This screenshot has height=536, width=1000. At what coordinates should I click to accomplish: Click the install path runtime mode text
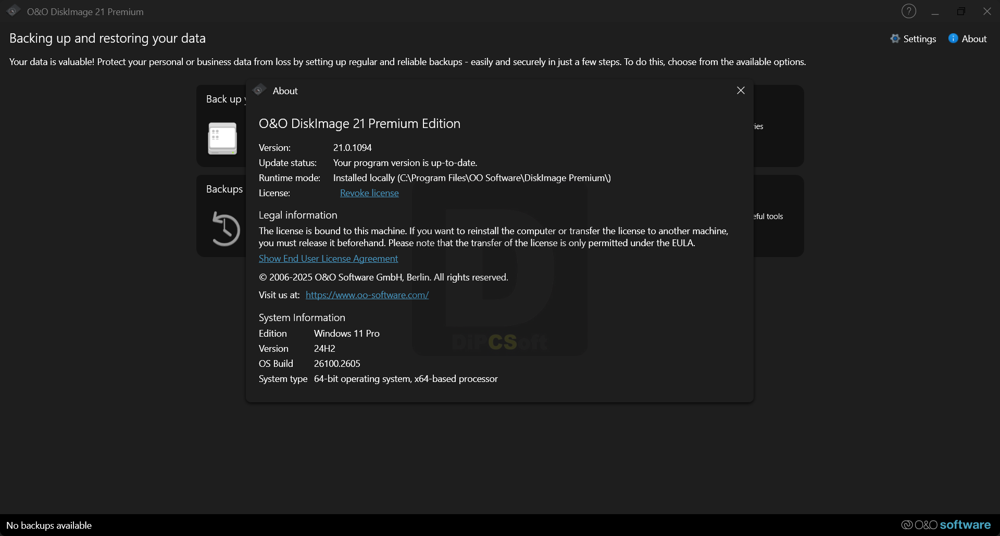coord(472,178)
